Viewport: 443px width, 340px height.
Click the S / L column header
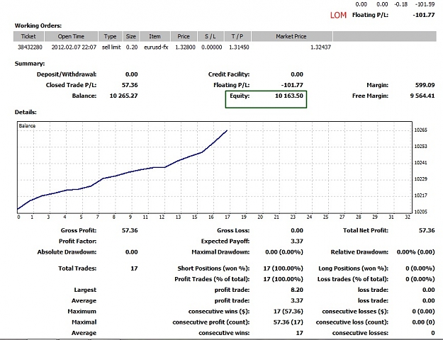(211, 36)
